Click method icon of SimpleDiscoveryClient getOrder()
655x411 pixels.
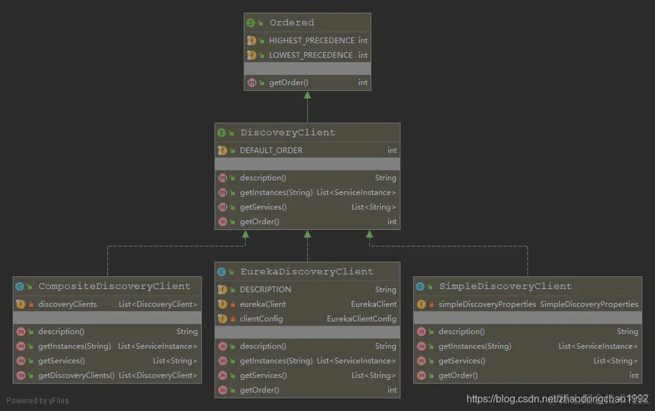pos(421,375)
